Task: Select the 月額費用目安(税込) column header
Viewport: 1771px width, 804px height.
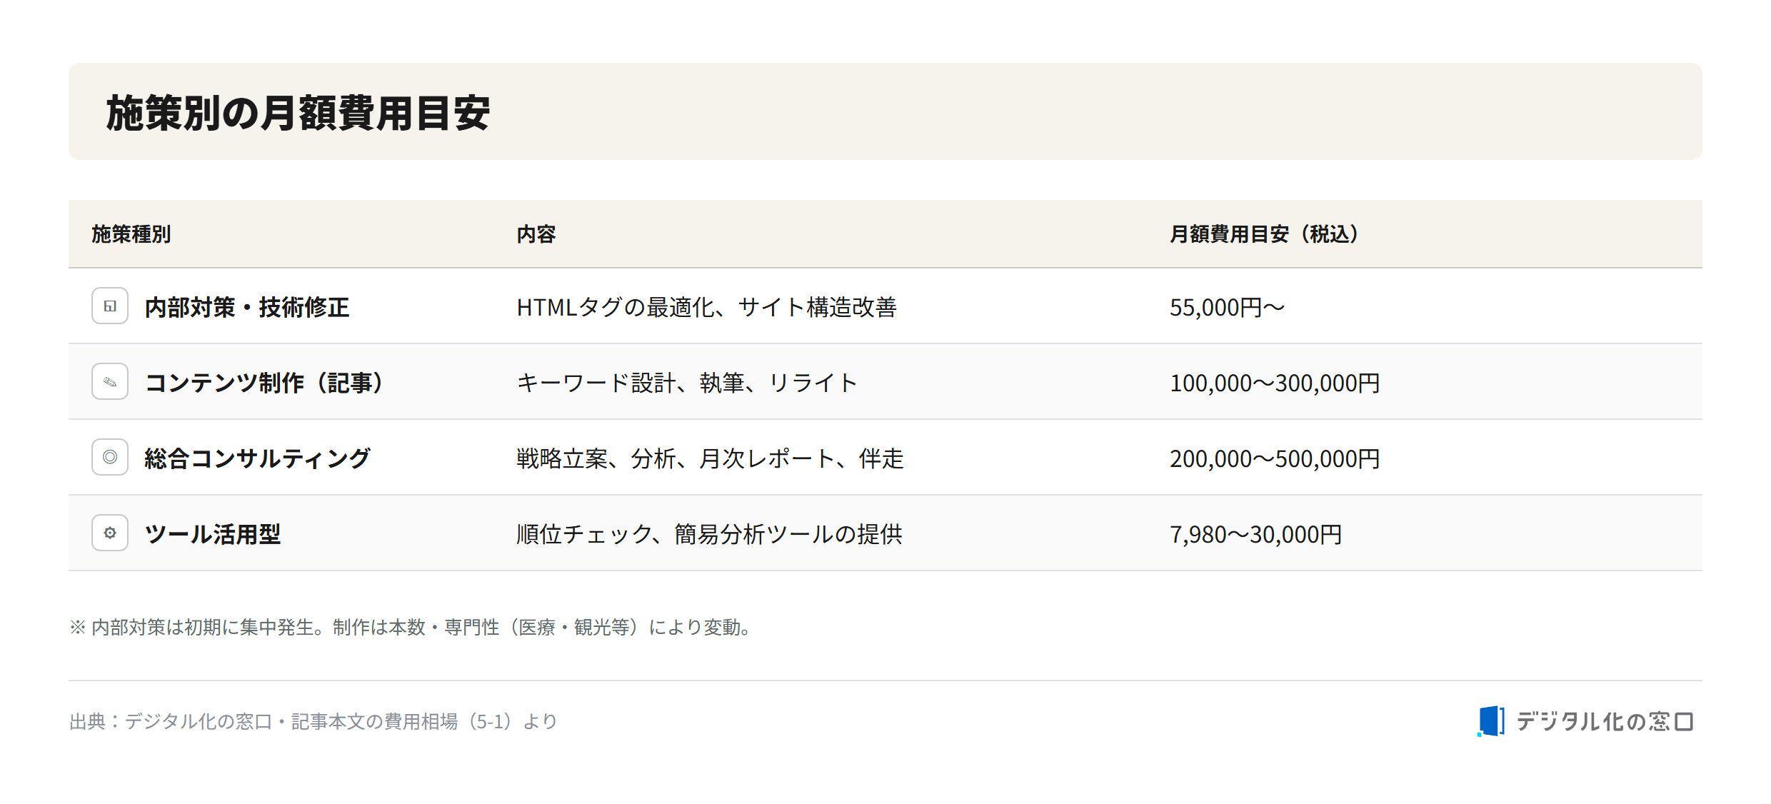Action: click(1265, 234)
